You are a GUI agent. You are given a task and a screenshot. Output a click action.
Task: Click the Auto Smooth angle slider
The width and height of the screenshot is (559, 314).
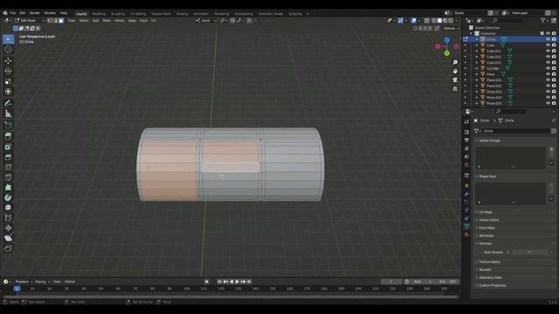coord(529,252)
